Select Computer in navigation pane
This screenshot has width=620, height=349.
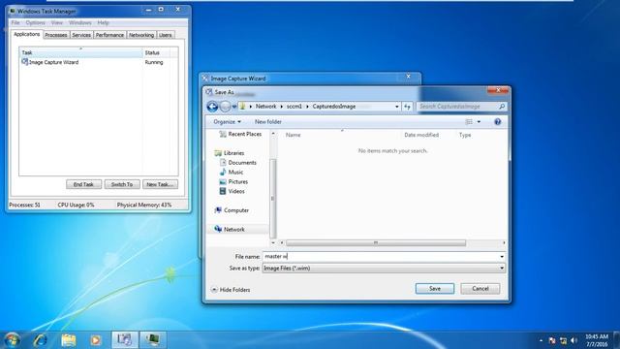tap(232, 210)
